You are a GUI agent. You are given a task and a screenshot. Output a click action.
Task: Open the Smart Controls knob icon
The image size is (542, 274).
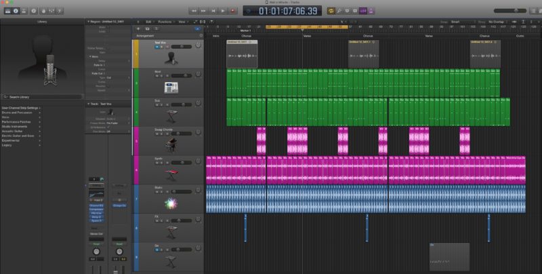tap(43, 11)
